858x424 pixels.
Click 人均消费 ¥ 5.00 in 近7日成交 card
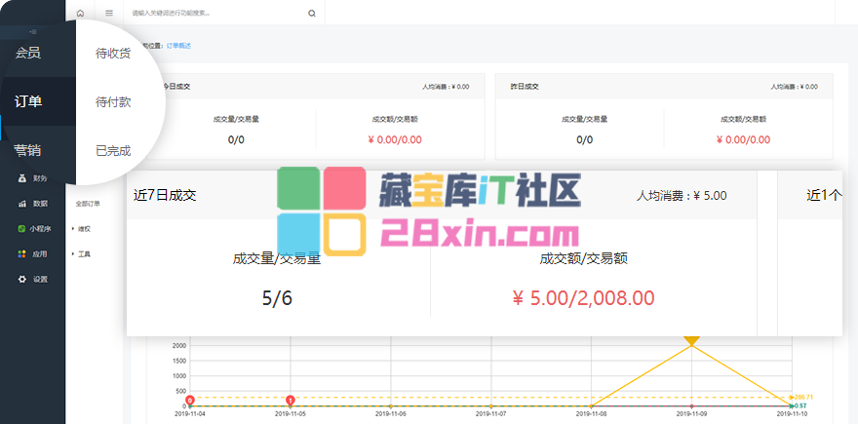coord(682,195)
